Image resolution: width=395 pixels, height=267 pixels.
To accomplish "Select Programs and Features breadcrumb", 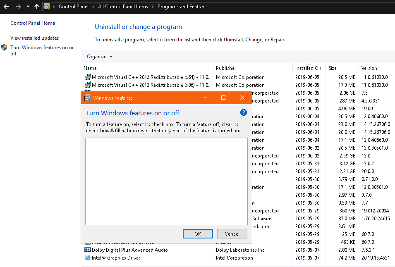I will [182, 7].
